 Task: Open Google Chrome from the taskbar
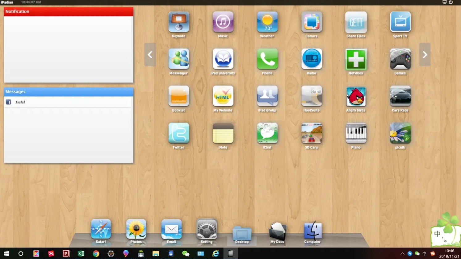click(96, 253)
